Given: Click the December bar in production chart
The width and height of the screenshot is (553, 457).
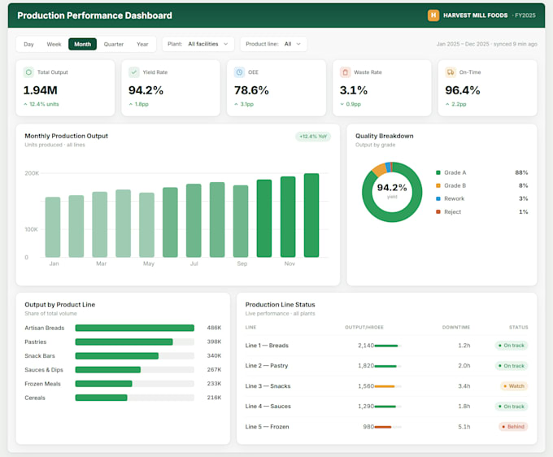Looking at the screenshot, I should point(311,215).
